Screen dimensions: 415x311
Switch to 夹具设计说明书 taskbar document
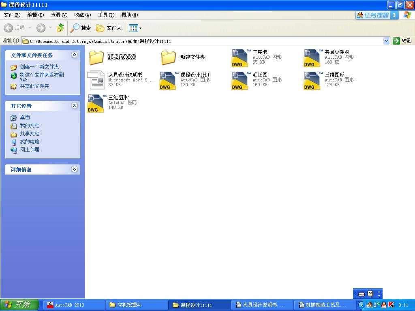pyautogui.click(x=262, y=305)
